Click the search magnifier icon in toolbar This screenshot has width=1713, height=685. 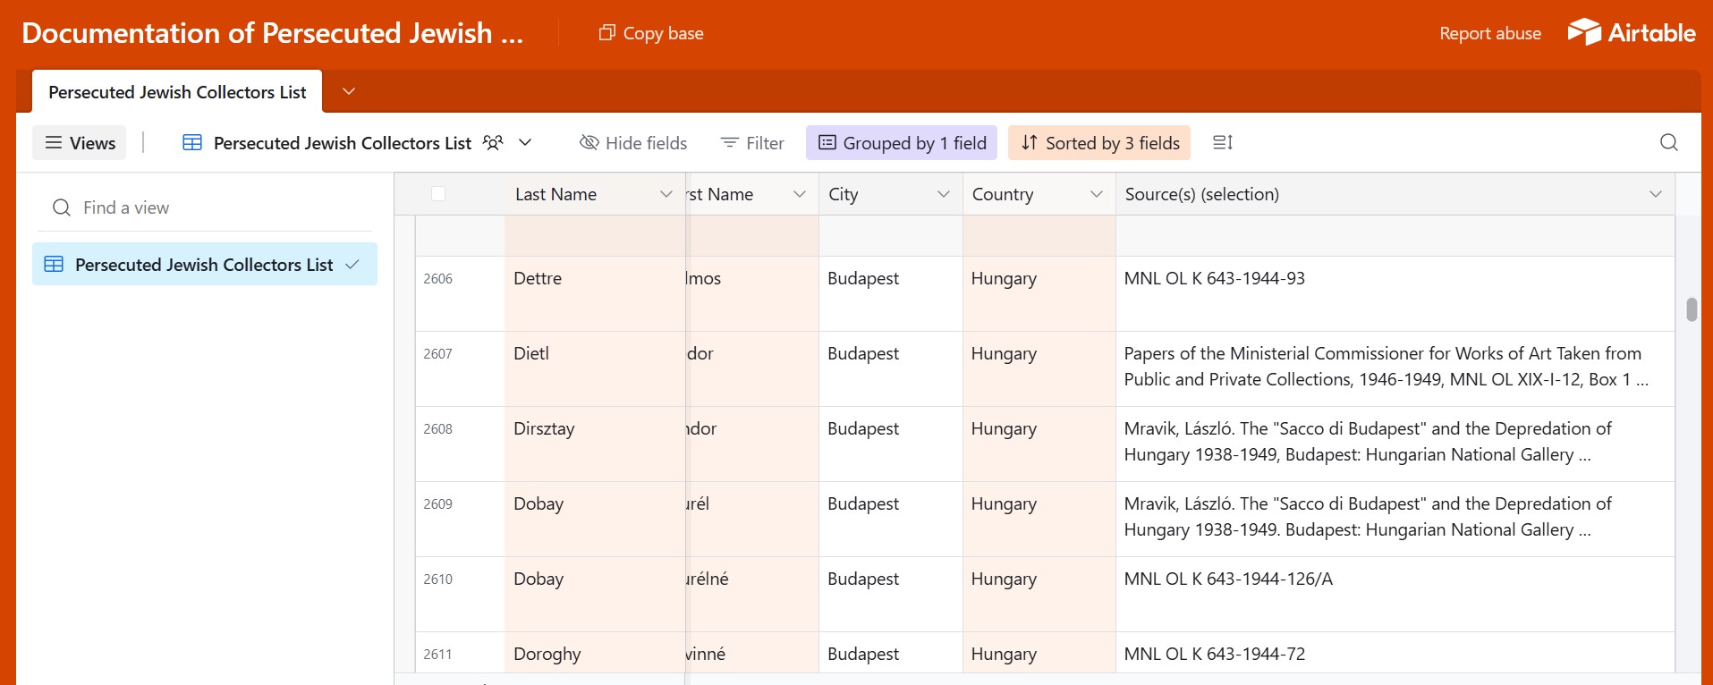tap(1668, 143)
